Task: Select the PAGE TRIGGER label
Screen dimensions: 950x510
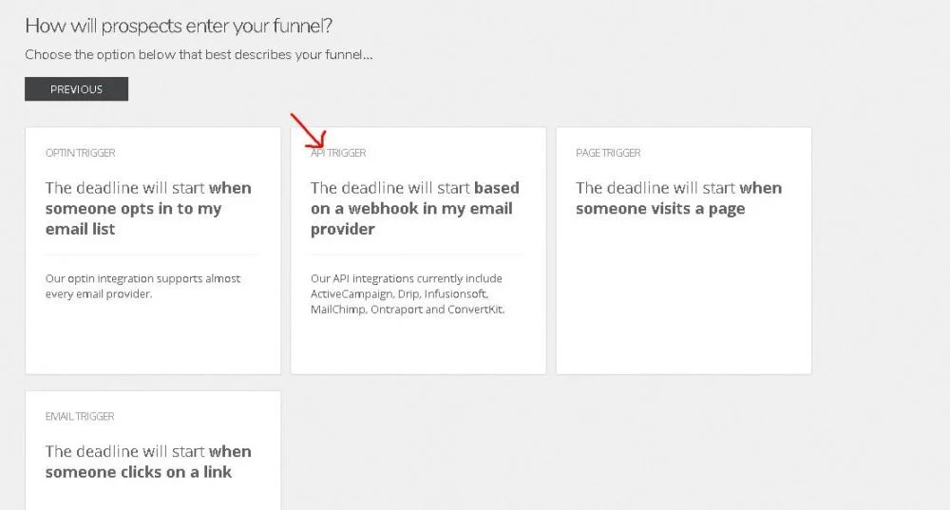Action: coord(608,153)
